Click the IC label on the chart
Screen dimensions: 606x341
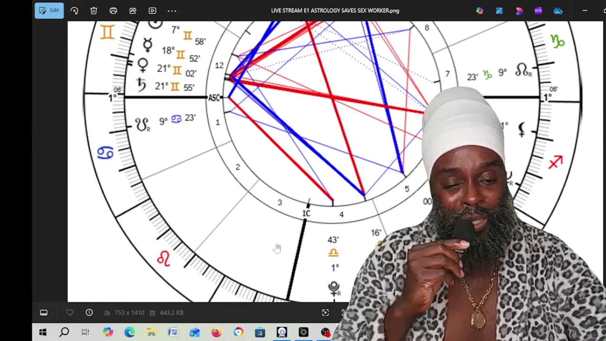pos(306,214)
